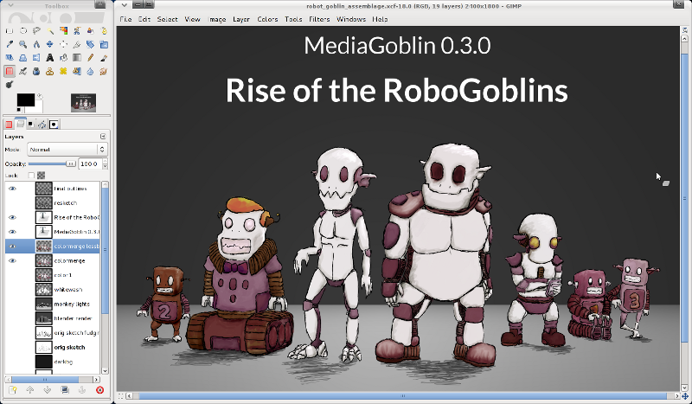Hide the Rise of the RoboG text layer
692x404 pixels.
pyautogui.click(x=12, y=217)
